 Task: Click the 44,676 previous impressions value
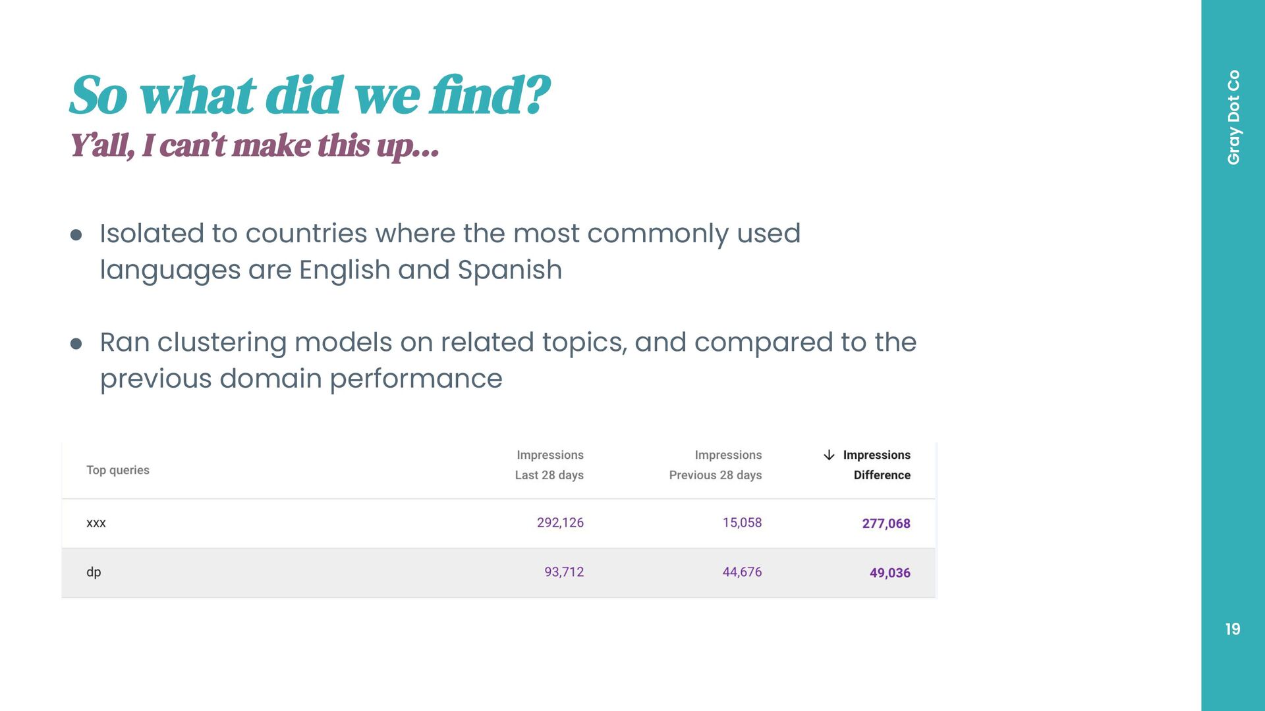[x=742, y=572]
